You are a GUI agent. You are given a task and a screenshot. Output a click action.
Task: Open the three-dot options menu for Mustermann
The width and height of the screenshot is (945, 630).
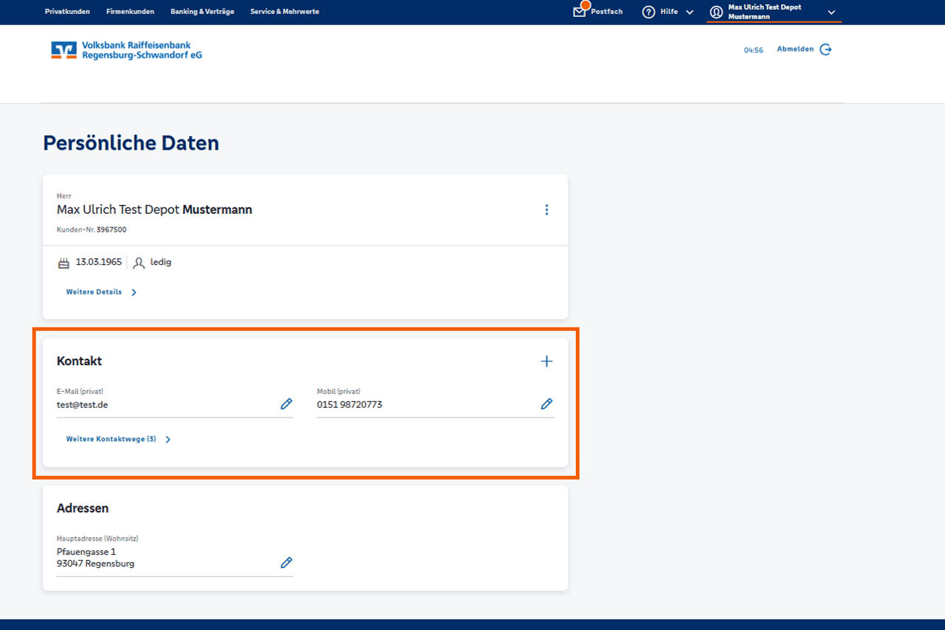coord(546,210)
